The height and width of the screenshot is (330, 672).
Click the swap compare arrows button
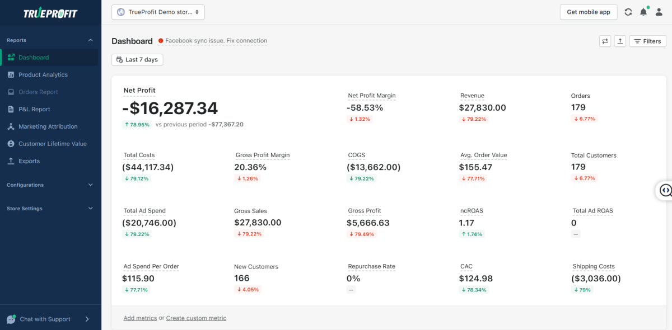pos(605,41)
